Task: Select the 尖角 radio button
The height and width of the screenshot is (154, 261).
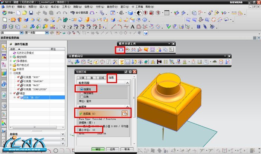Action: coord(82,97)
